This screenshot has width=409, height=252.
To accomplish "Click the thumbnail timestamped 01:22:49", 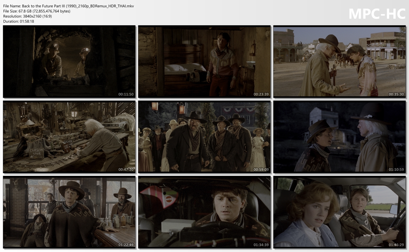I will [69, 212].
